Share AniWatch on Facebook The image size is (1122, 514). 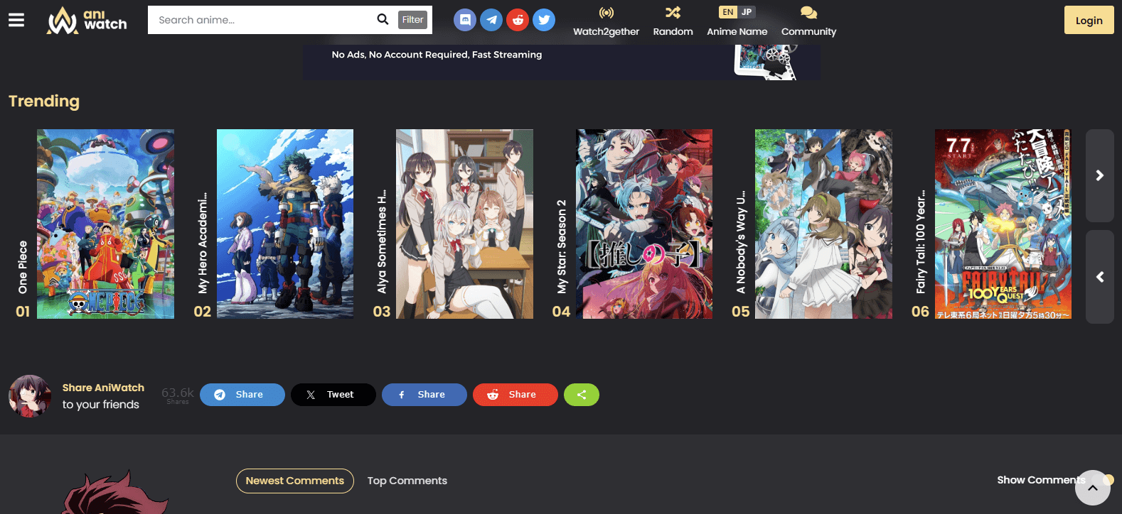point(424,395)
